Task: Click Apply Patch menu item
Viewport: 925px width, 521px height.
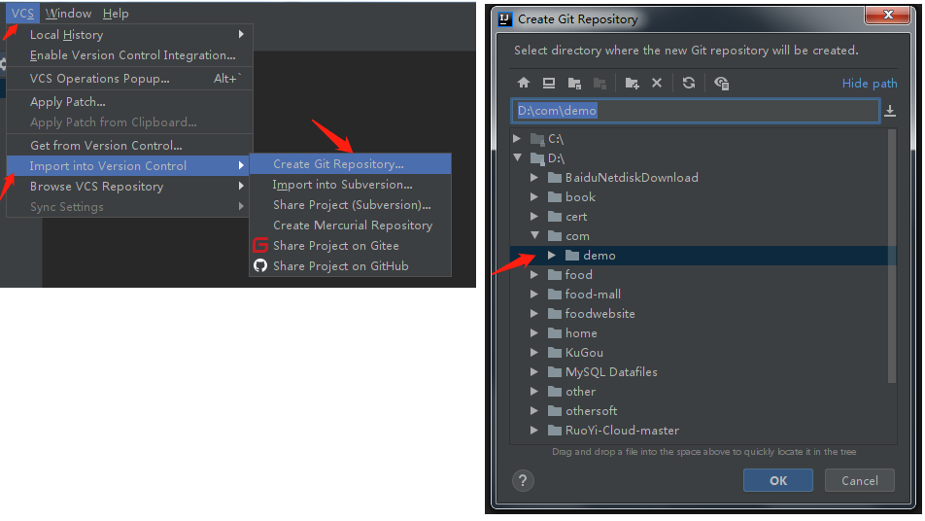Action: pos(130,101)
